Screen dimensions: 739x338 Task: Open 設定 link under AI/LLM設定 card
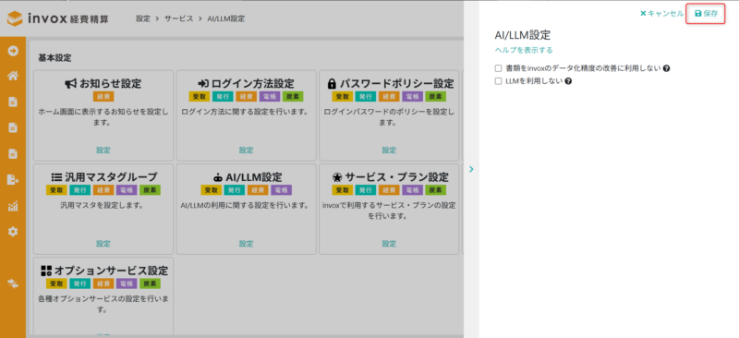click(x=246, y=244)
